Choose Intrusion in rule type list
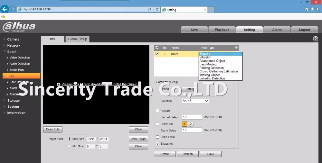This screenshot has height=163, width=322. [220, 57]
